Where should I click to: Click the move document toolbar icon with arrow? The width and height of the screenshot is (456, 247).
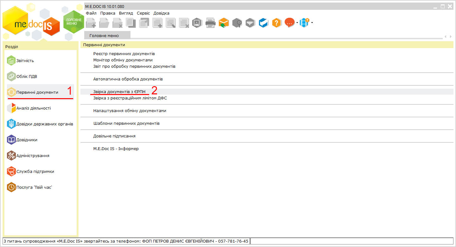coord(144,23)
